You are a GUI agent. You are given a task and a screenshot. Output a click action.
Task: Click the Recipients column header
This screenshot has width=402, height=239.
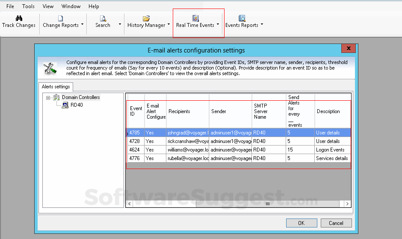point(188,111)
